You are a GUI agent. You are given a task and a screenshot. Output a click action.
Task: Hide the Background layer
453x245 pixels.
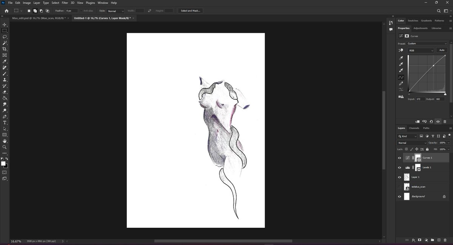coord(399,196)
